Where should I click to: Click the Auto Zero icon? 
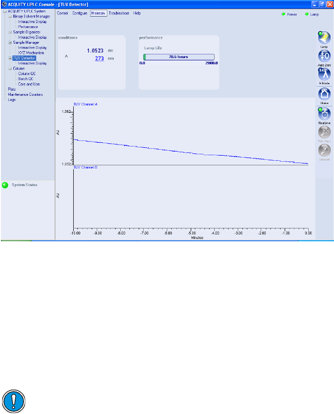click(x=324, y=56)
